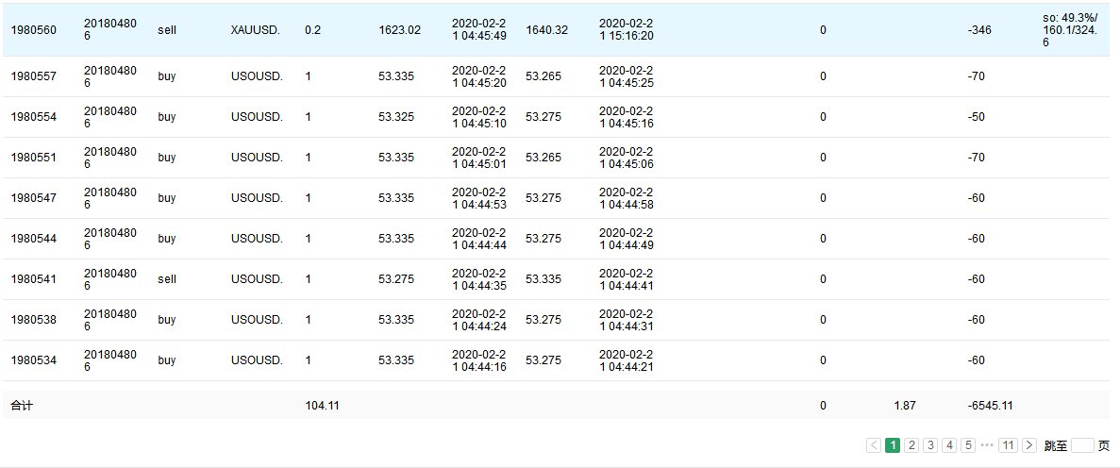The height and width of the screenshot is (468, 1120).
Task: Select the row for order 1980551
Action: click(x=34, y=158)
